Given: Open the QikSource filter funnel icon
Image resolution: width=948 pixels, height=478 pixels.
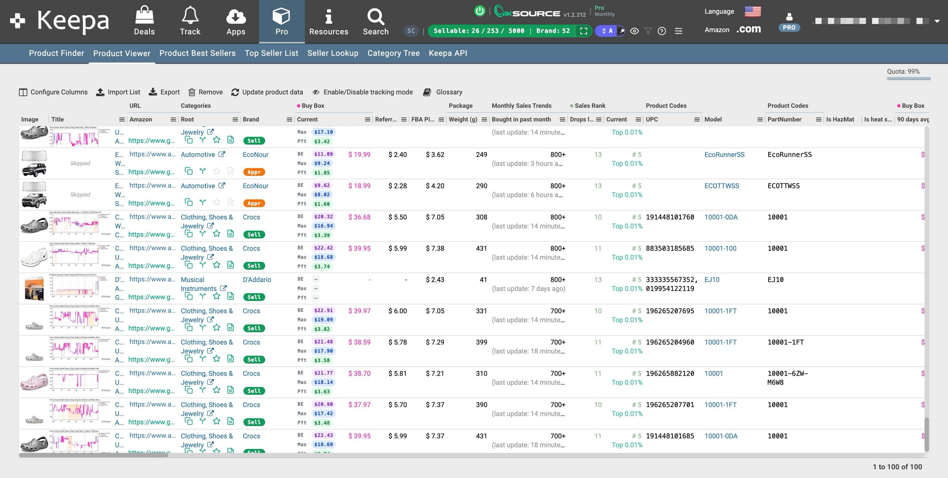Looking at the screenshot, I should click(648, 31).
